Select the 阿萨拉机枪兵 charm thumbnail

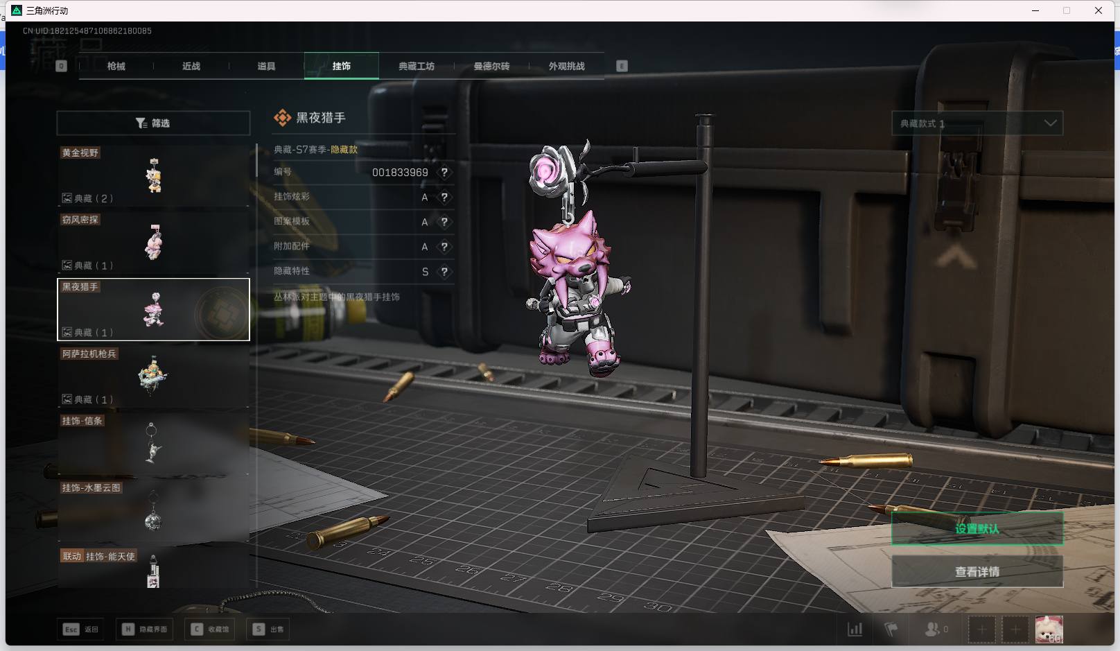[153, 376]
